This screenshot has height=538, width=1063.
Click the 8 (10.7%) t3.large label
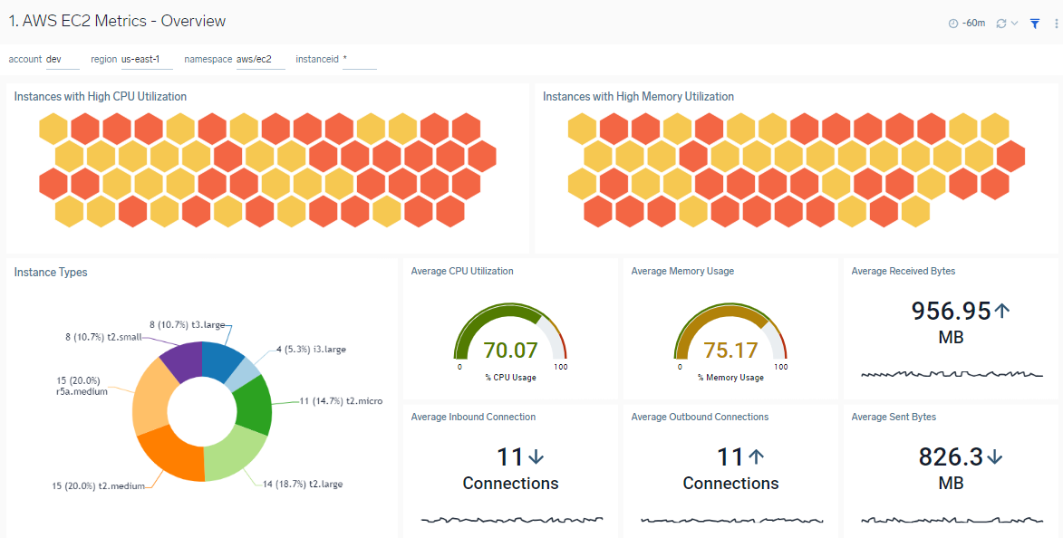[x=187, y=325]
